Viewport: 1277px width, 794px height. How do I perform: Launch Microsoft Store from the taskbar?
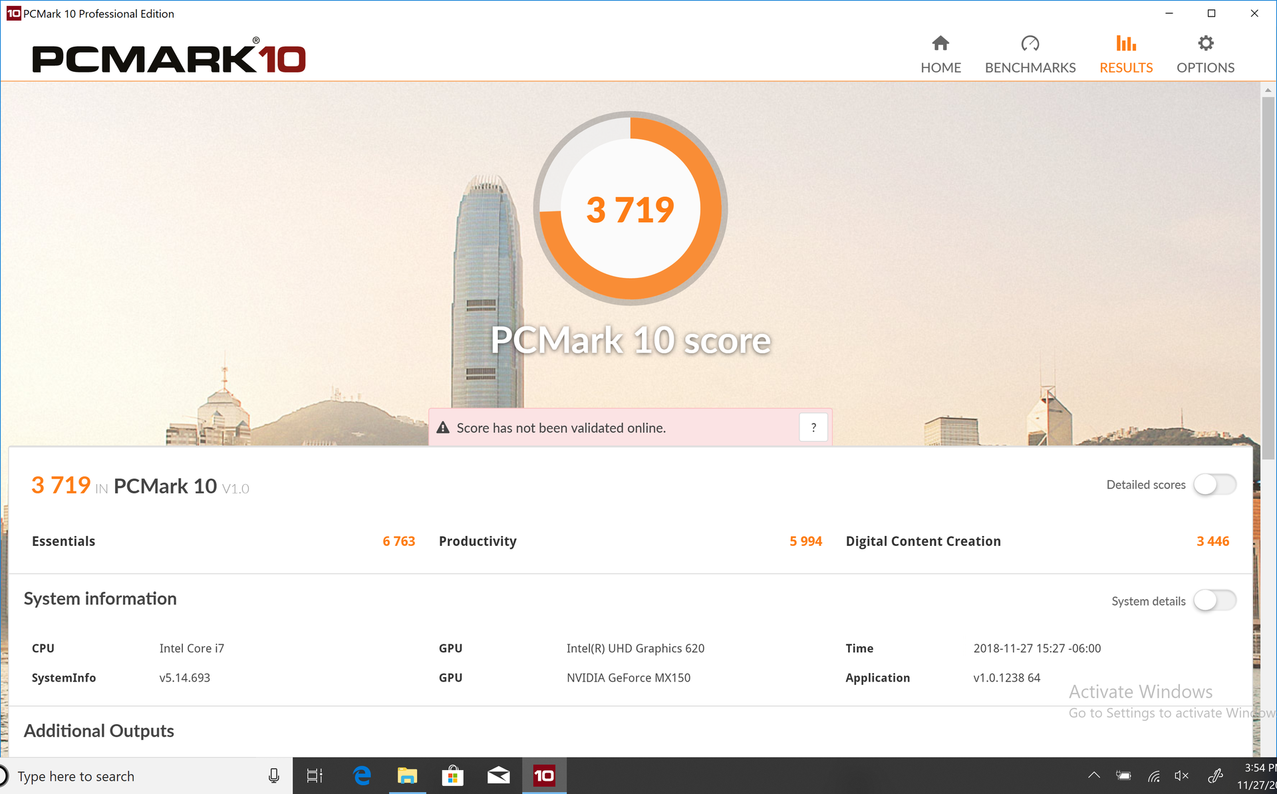point(452,775)
